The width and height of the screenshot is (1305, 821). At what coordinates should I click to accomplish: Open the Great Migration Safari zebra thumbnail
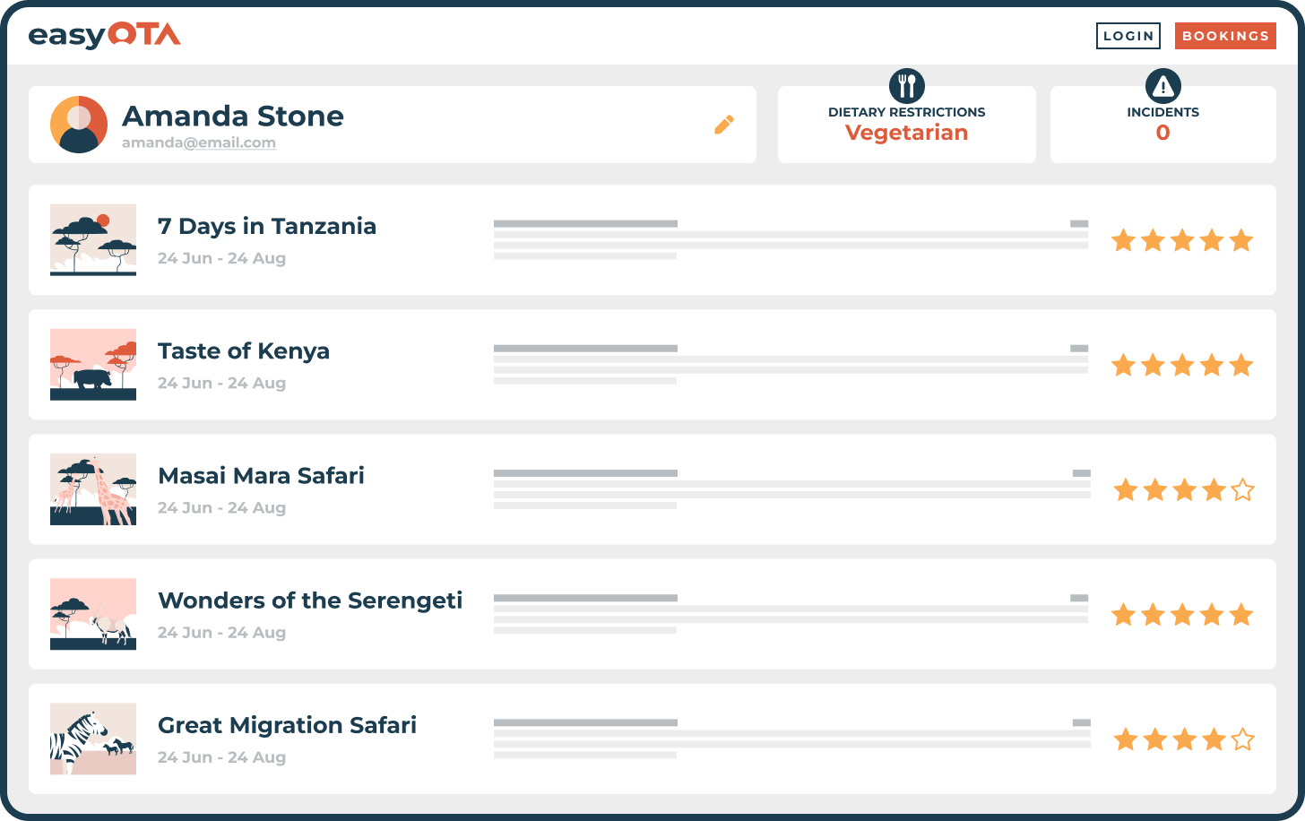click(93, 739)
